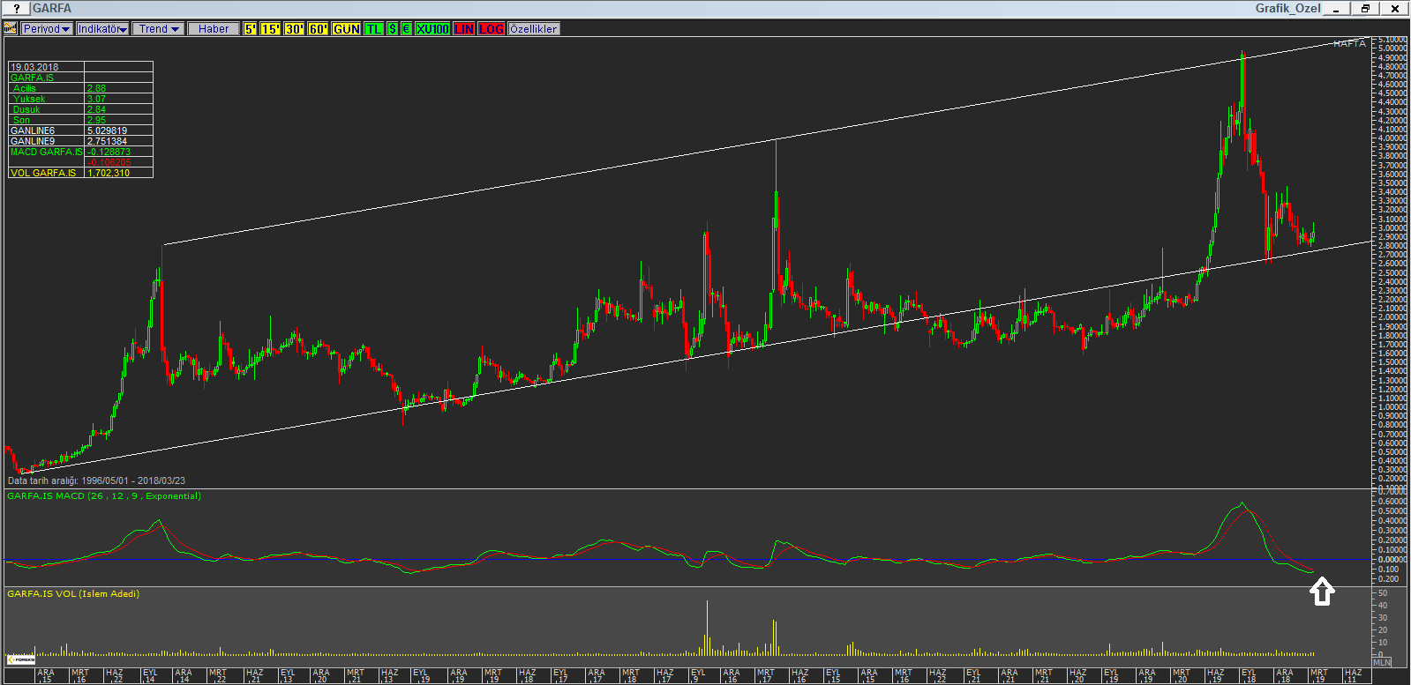This screenshot has width=1411, height=685.
Task: Toggle euro currency display
Action: [406, 29]
